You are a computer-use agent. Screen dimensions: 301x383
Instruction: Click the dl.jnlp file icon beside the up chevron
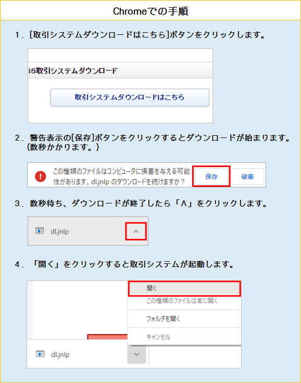tap(40, 231)
